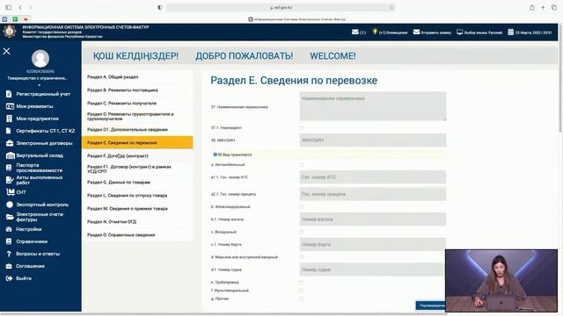The width and height of the screenshot is (563, 316).
Task: Open Настройки in the sidebar
Action: click(29, 229)
